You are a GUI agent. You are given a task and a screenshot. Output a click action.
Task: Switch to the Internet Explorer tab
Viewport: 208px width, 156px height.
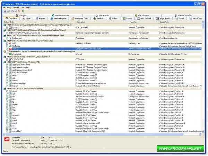pyautogui.click(x=59, y=19)
